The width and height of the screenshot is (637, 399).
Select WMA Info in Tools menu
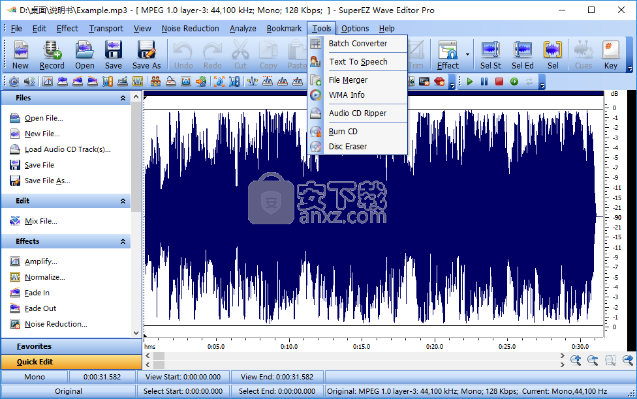pyautogui.click(x=358, y=95)
